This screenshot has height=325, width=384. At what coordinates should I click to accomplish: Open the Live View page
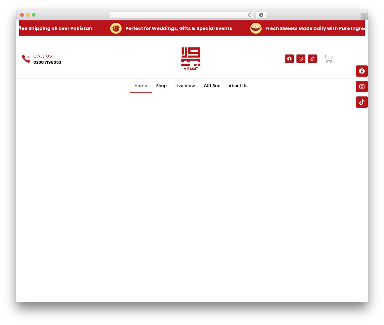pyautogui.click(x=185, y=86)
